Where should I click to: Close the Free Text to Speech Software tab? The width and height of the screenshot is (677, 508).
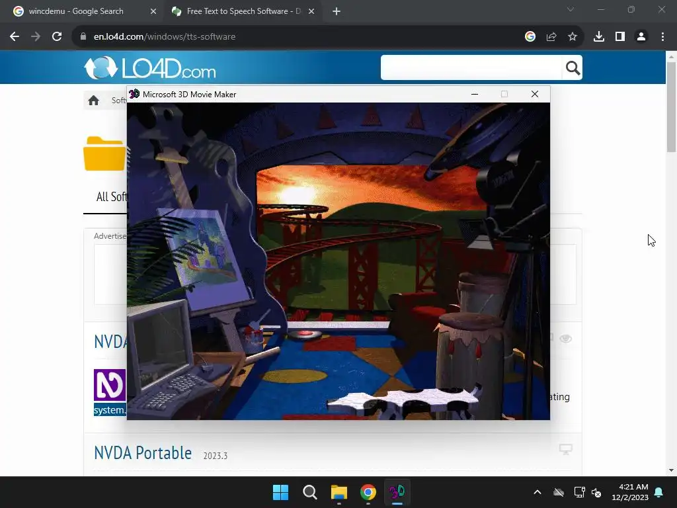click(x=311, y=11)
